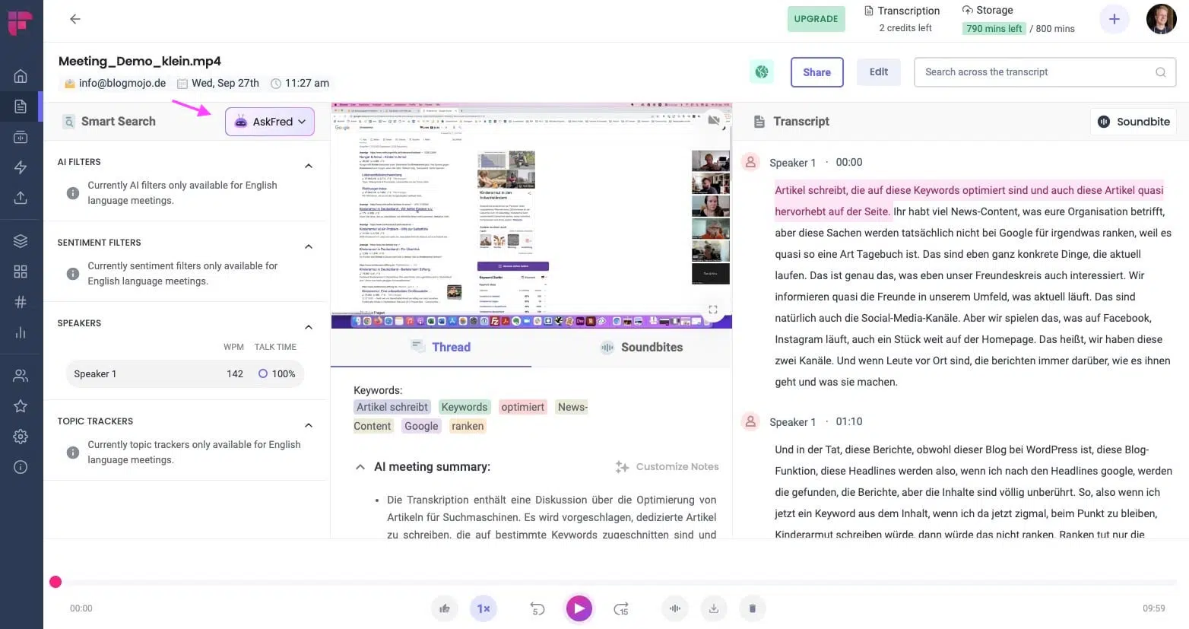Open the hashtag Topics sidebar icon

(21, 302)
